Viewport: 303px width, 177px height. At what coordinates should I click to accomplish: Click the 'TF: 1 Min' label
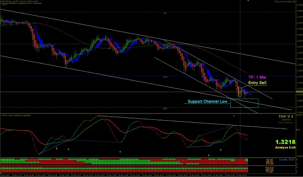point(257,77)
